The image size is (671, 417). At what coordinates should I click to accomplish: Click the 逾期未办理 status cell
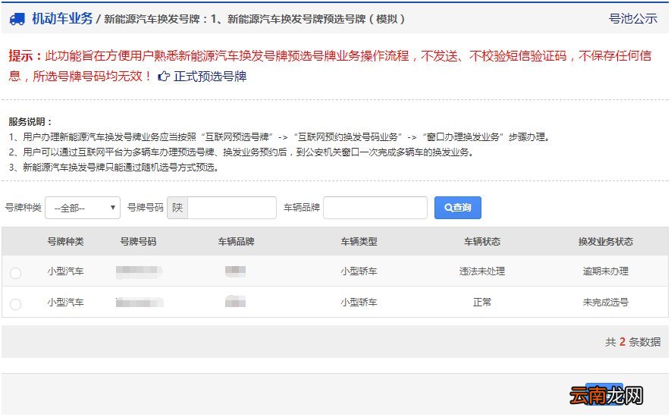(606, 271)
